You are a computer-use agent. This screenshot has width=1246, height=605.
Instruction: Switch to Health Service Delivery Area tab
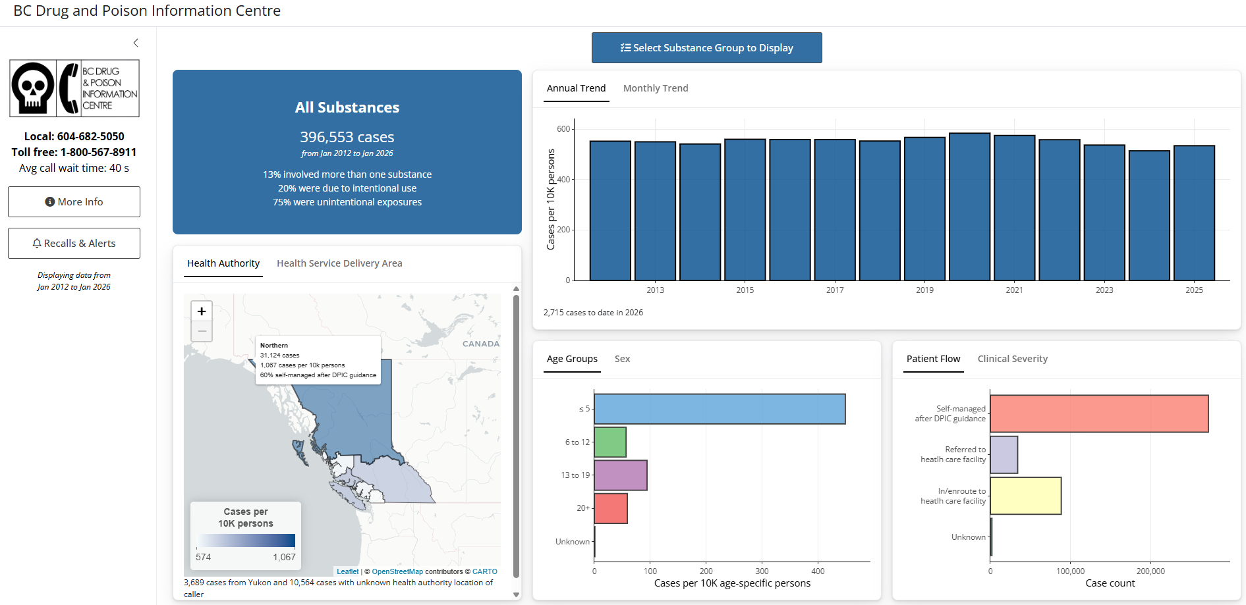point(339,263)
